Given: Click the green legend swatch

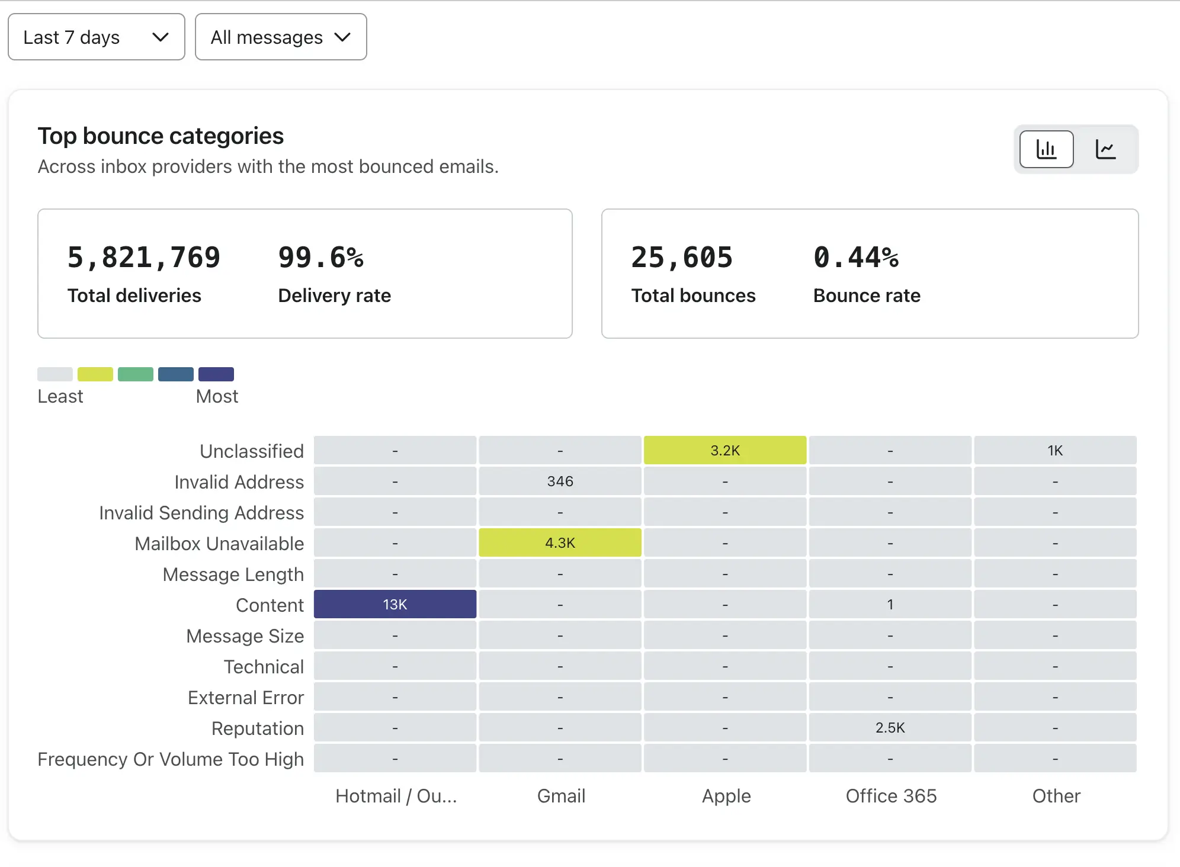Looking at the screenshot, I should (x=136, y=374).
